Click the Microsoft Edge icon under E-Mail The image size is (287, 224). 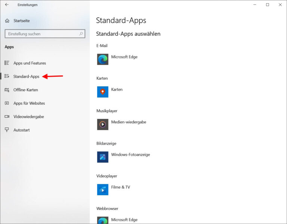point(102,59)
